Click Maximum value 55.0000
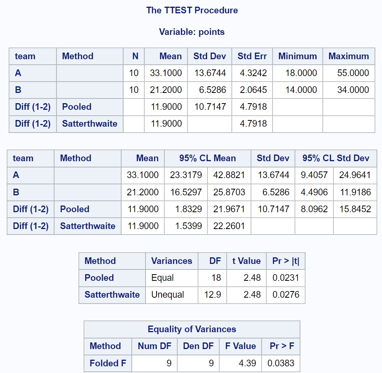The height and width of the screenshot is (373, 382). point(353,73)
